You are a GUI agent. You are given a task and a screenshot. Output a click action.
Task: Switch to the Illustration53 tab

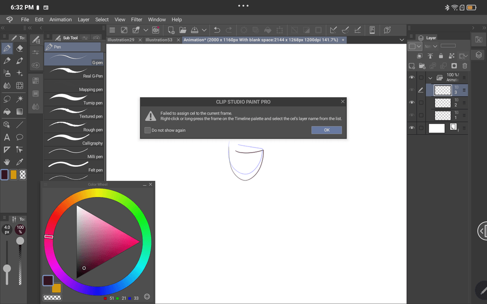159,40
